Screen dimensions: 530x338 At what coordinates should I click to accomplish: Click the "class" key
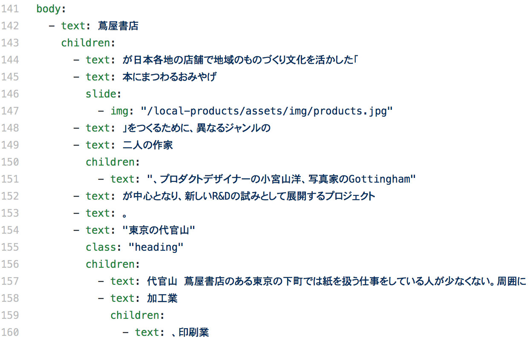[x=101, y=247]
